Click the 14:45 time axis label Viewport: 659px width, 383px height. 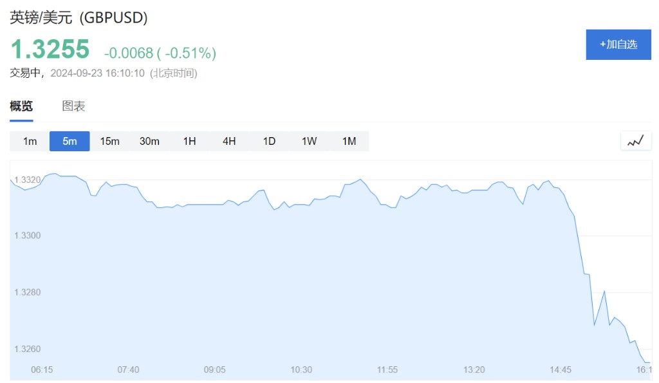[x=561, y=369]
